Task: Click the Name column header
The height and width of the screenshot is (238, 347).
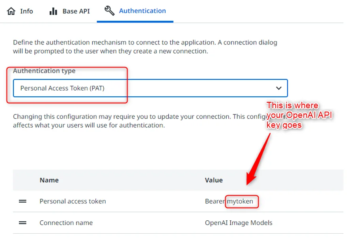Action: (x=49, y=180)
